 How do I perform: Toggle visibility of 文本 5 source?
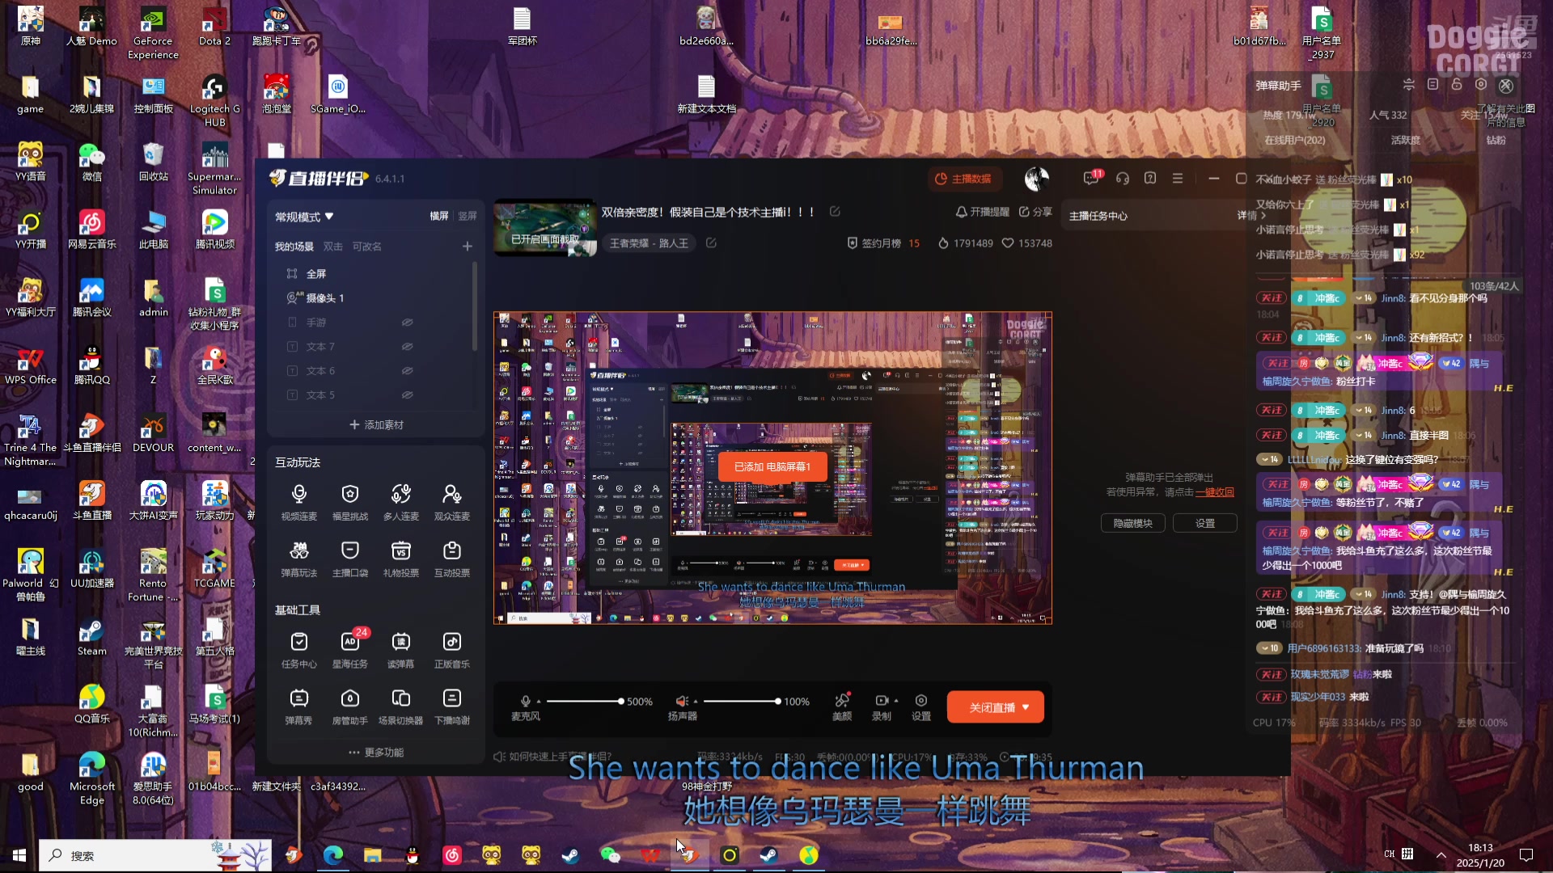click(x=408, y=395)
